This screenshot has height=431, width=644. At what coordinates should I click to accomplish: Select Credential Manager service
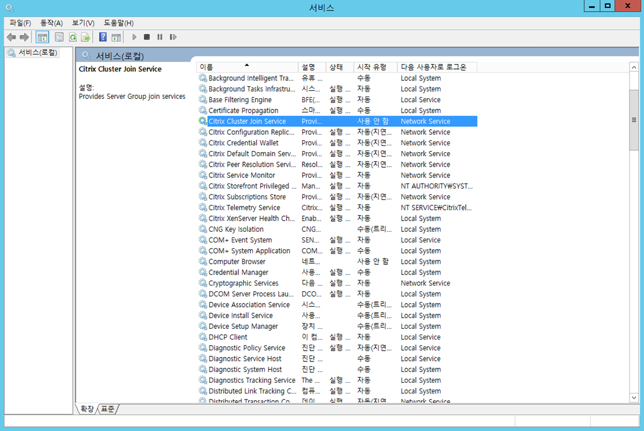click(x=337, y=272)
